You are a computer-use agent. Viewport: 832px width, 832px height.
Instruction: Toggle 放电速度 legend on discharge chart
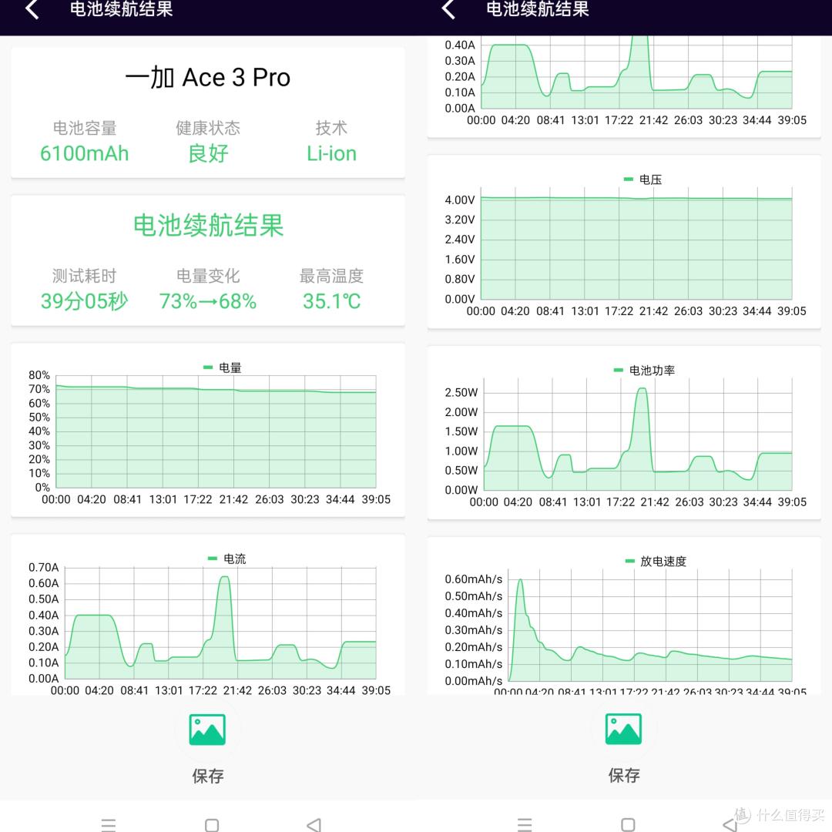pyautogui.click(x=656, y=562)
